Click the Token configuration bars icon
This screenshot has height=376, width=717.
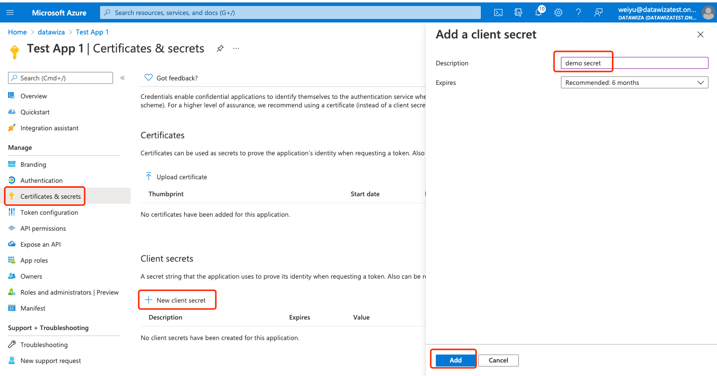tap(12, 212)
